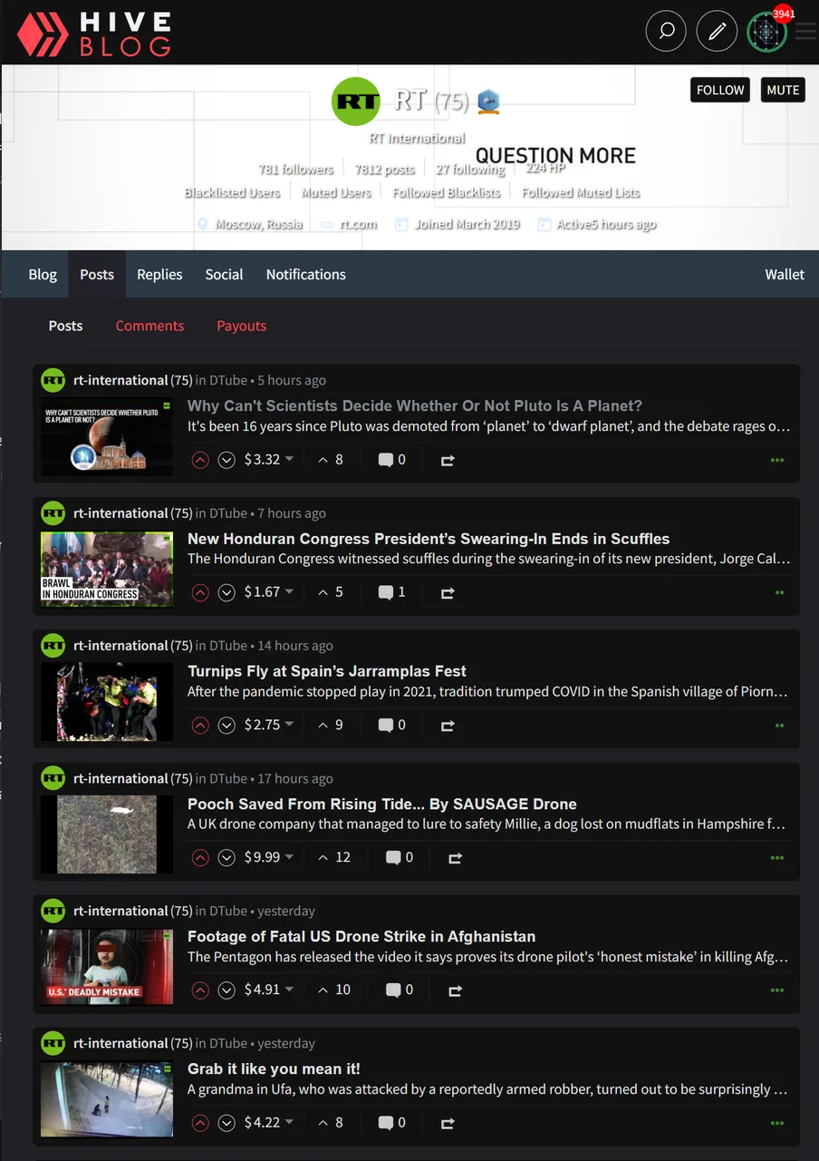Screen dimensions: 819x1161
Task: Downvote the Pooch Saved post
Action: (226, 857)
